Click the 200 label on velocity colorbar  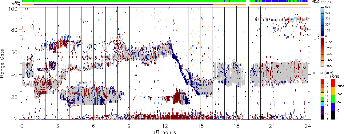pyautogui.click(x=328, y=24)
